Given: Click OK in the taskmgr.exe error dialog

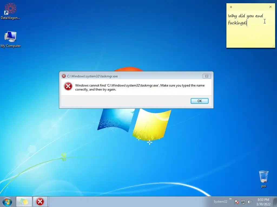Looking at the screenshot, I should [x=199, y=101].
